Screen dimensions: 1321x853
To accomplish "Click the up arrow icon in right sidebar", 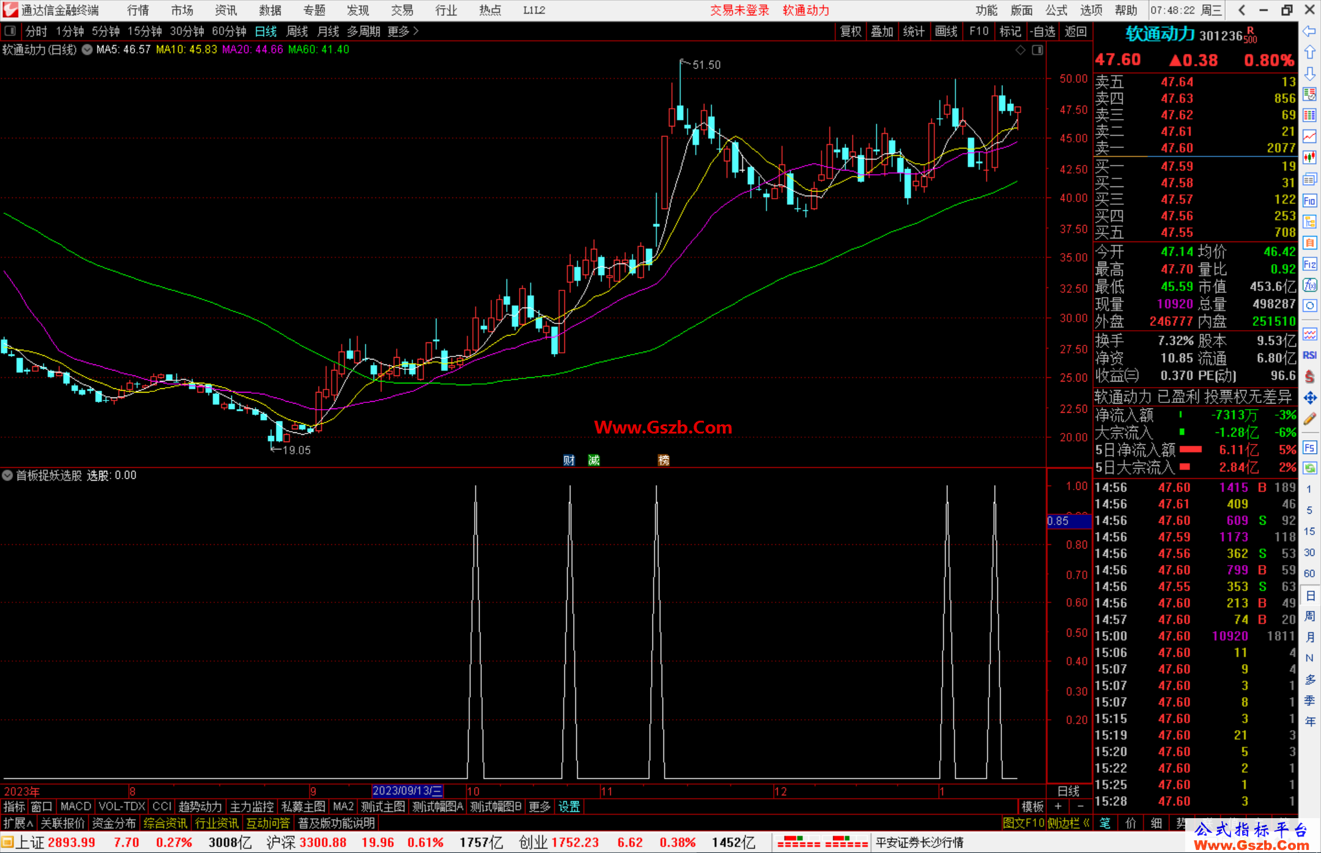I will (1309, 53).
